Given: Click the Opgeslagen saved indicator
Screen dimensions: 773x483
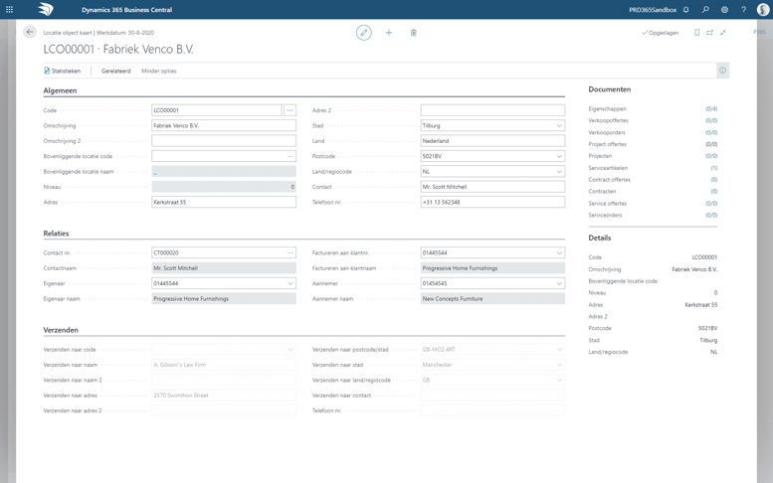Looking at the screenshot, I should 661,33.
